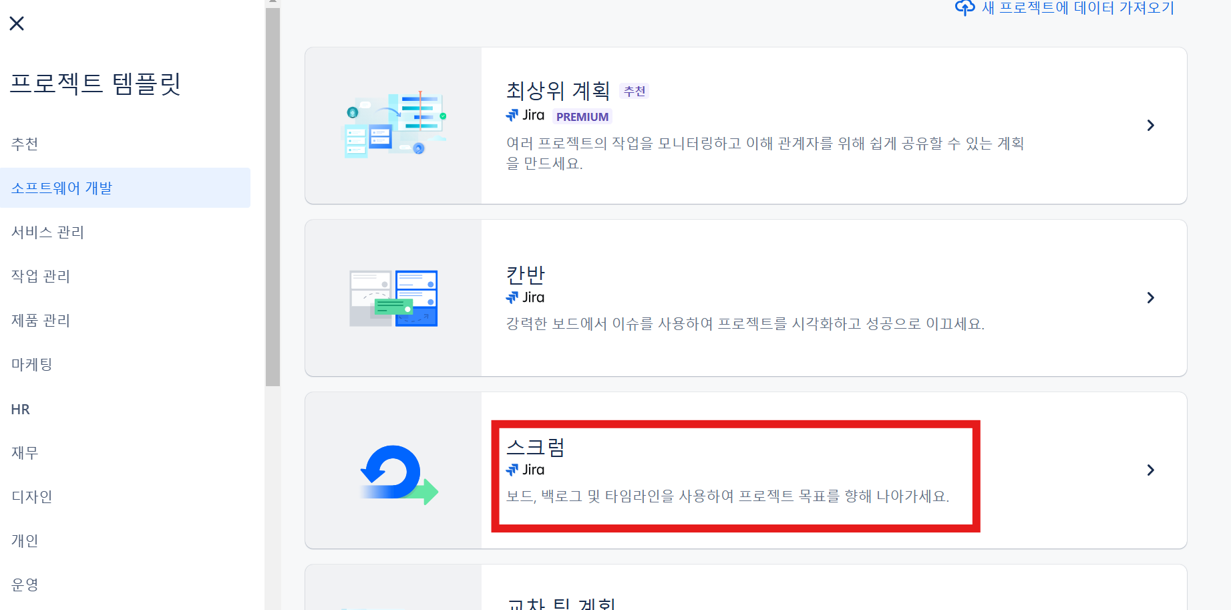Click the sidebar vertical scrollbar
1231x610 pixels.
273,196
